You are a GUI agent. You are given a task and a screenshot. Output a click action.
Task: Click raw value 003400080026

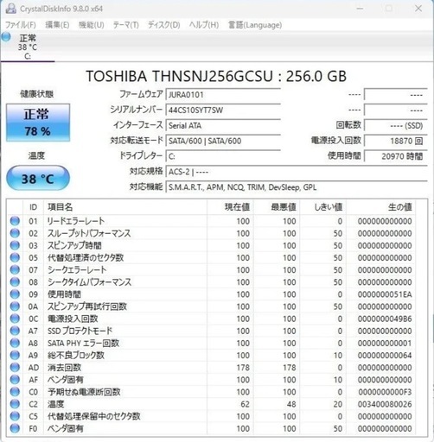pos(385,404)
